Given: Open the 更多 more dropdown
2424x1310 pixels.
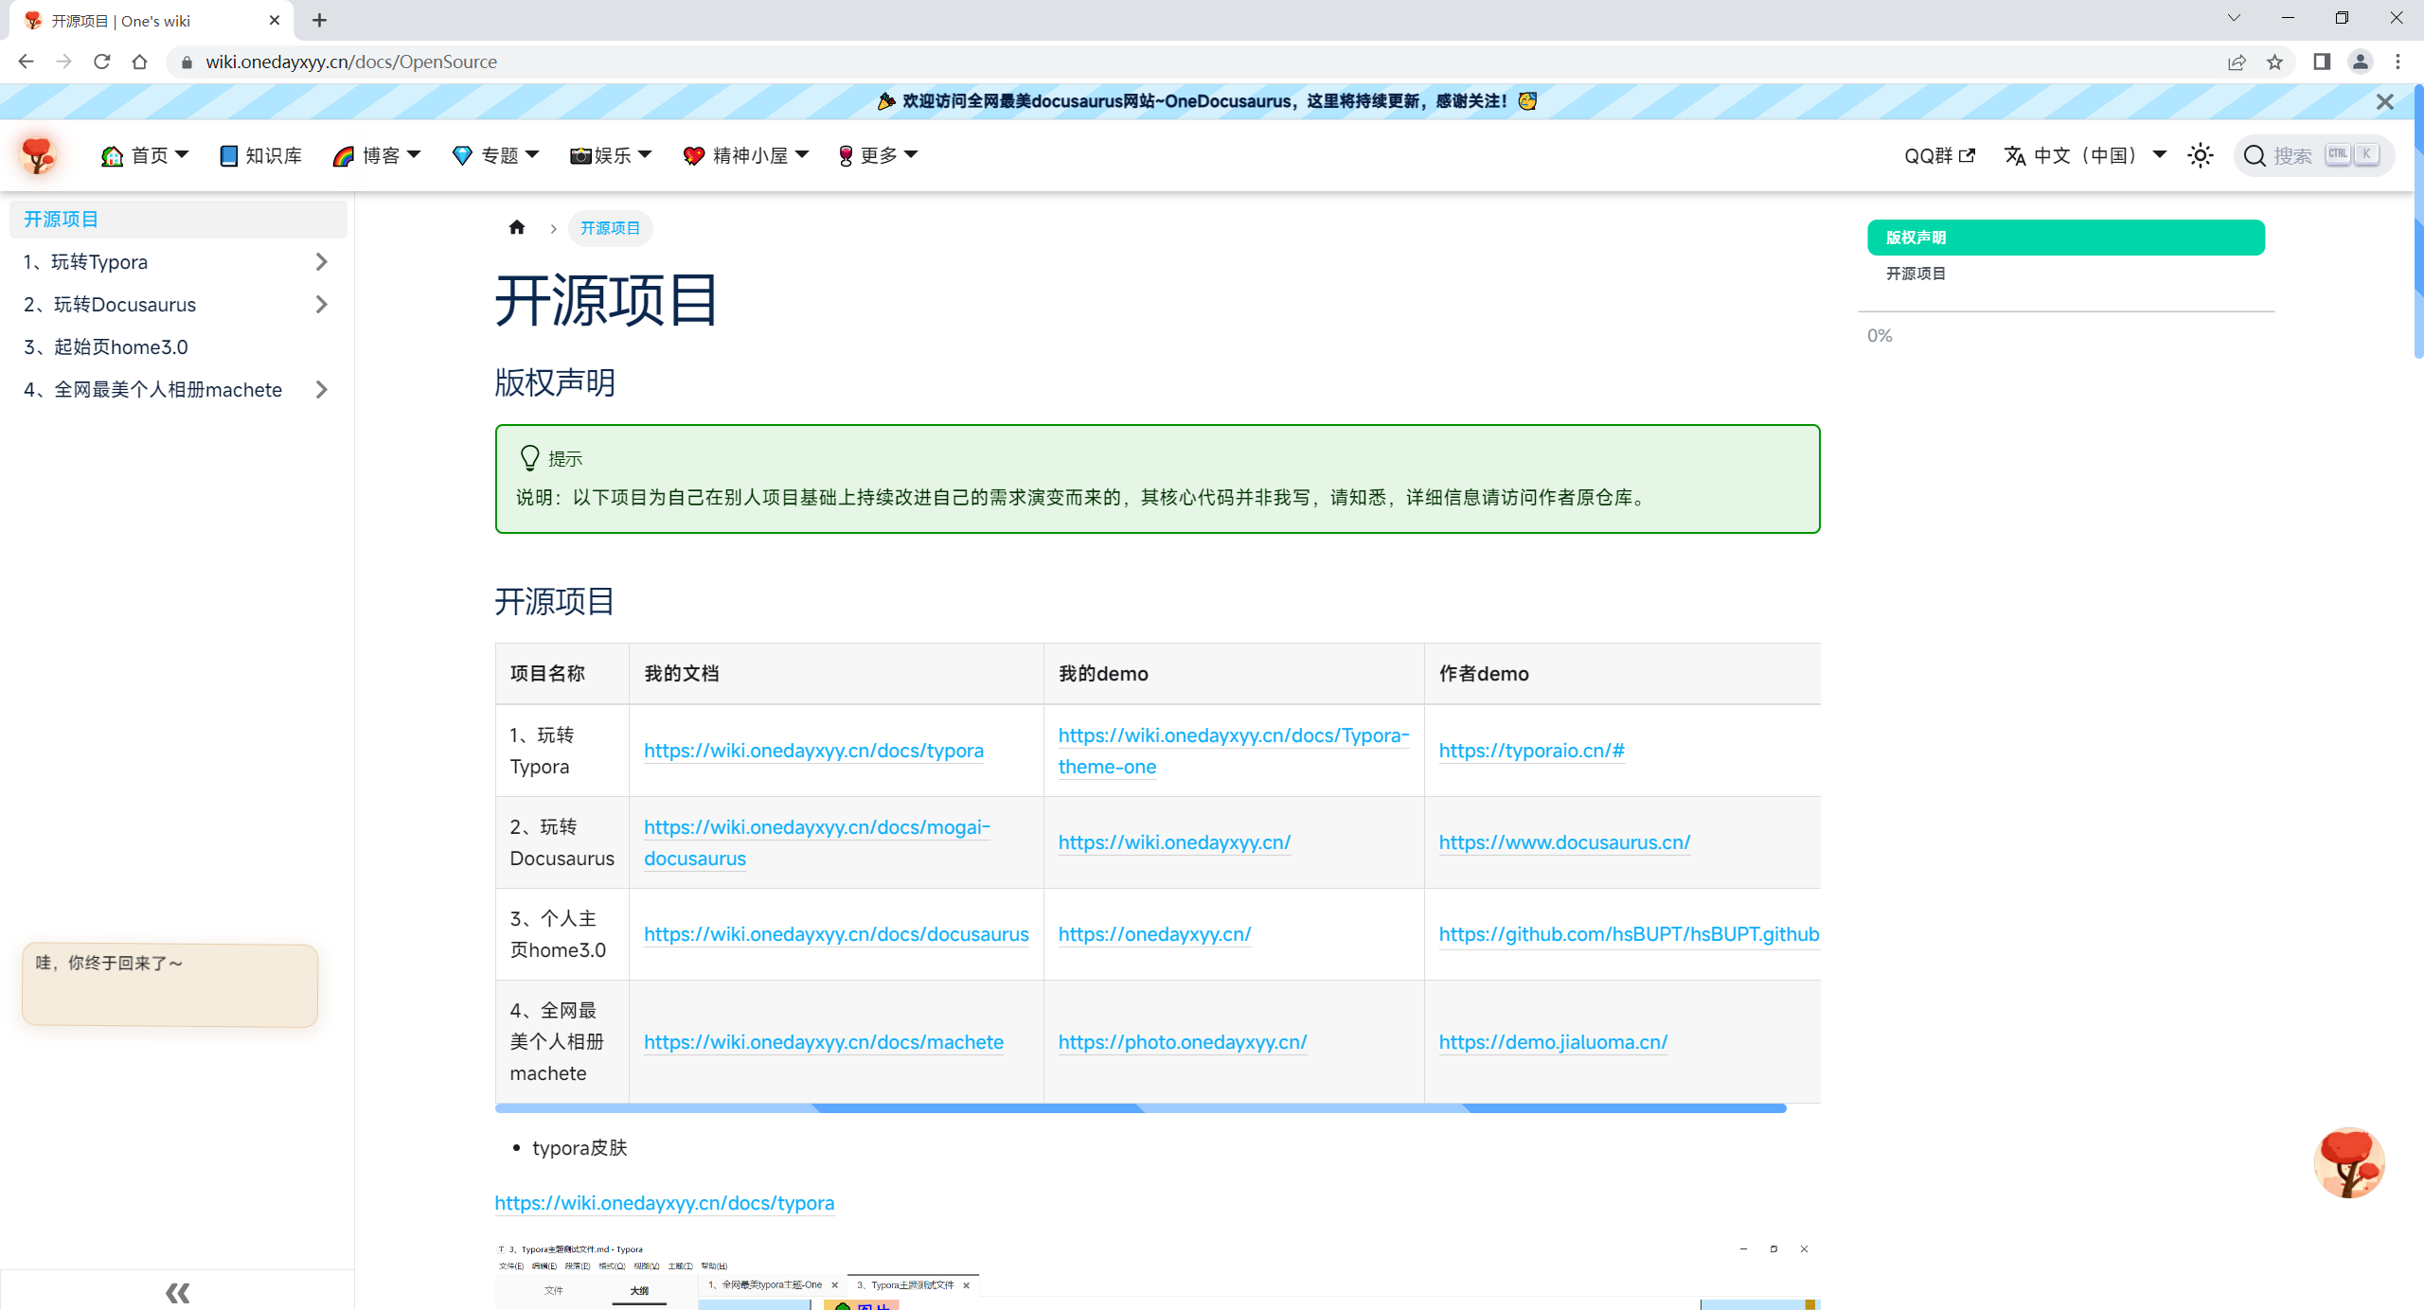Looking at the screenshot, I should (878, 155).
